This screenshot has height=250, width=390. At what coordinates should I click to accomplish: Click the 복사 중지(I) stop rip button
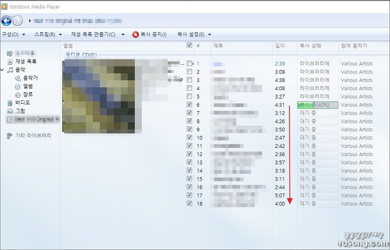point(150,34)
